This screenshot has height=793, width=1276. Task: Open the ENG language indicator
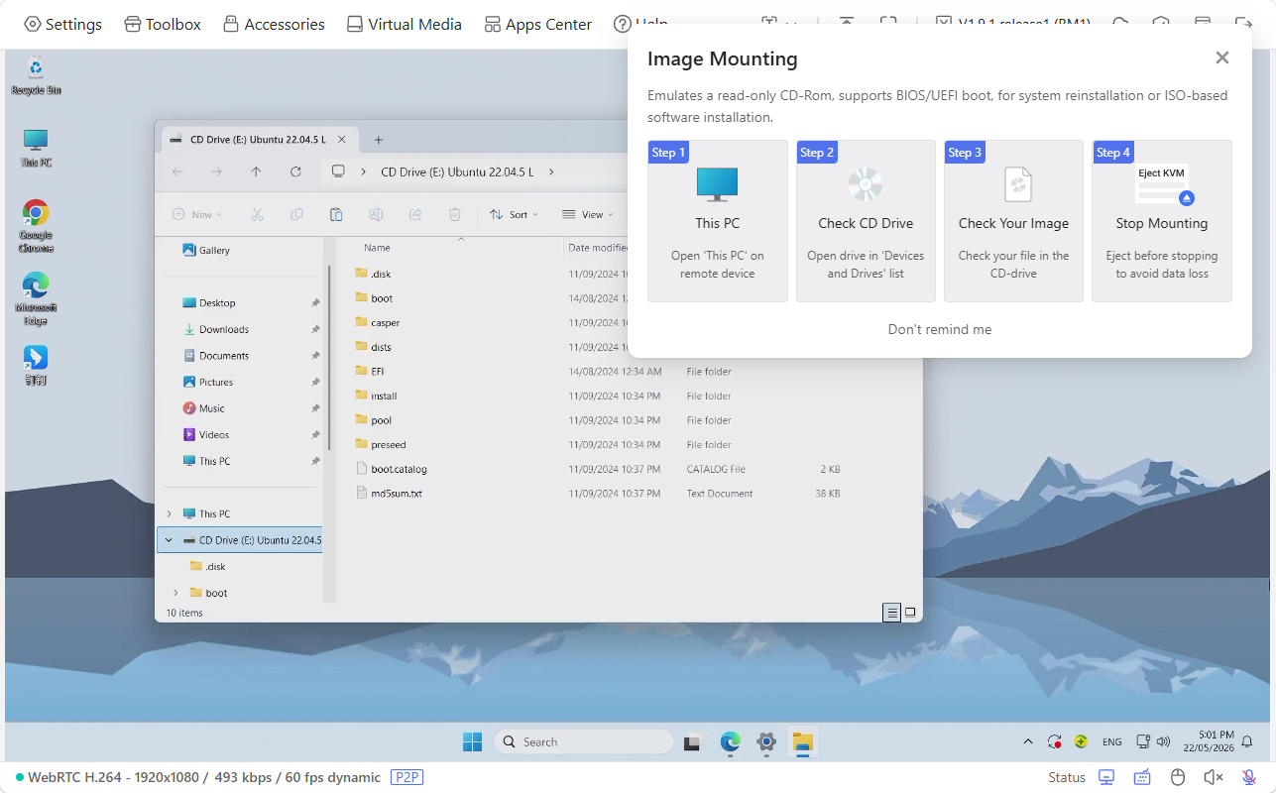click(1112, 741)
